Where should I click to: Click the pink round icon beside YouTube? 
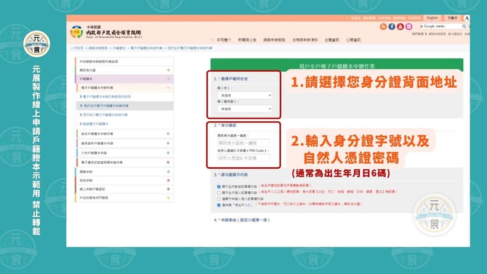pos(409,27)
